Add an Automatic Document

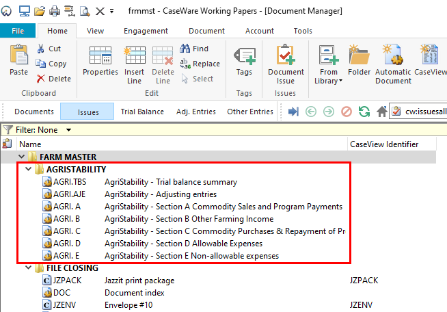pos(393,65)
